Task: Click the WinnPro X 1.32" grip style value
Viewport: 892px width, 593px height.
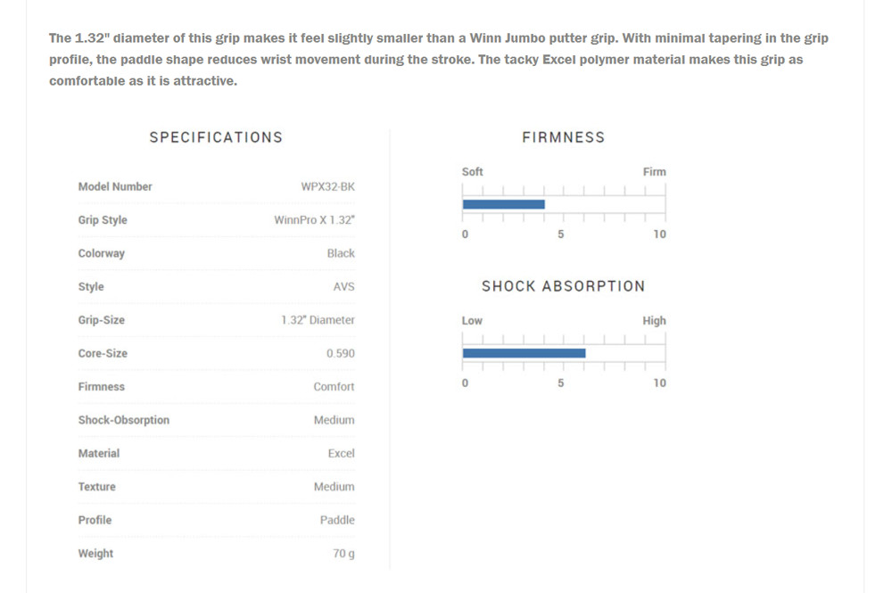Action: tap(314, 220)
